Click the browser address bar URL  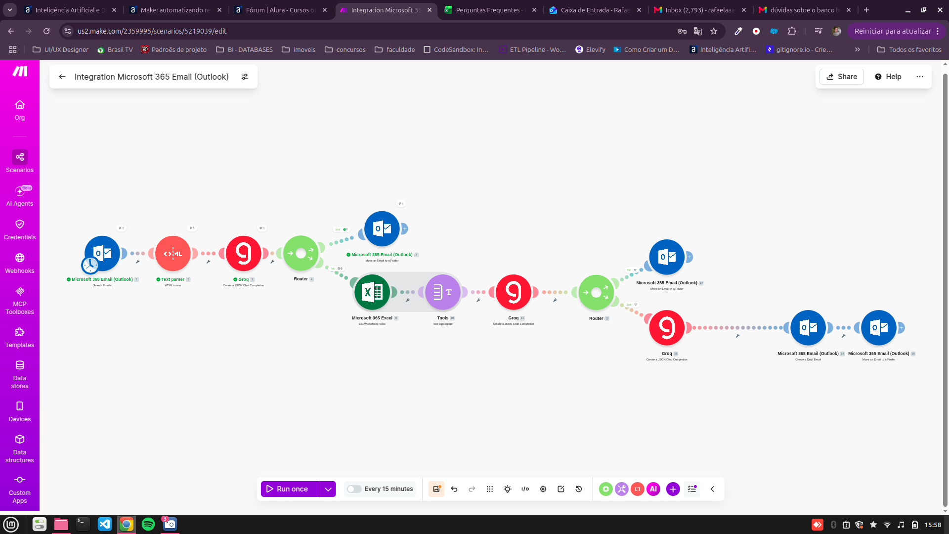coord(152,31)
